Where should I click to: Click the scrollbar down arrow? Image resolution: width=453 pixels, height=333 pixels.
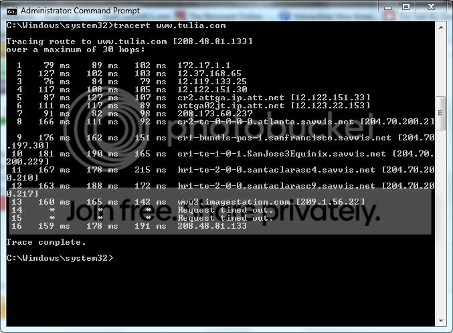click(441, 320)
